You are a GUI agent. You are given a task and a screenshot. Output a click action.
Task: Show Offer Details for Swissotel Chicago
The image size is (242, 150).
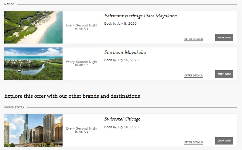tap(193, 142)
